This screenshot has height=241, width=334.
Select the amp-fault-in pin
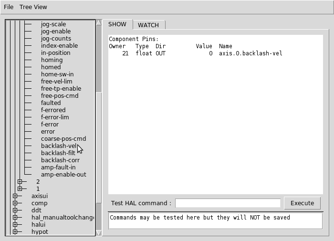click(x=58, y=168)
